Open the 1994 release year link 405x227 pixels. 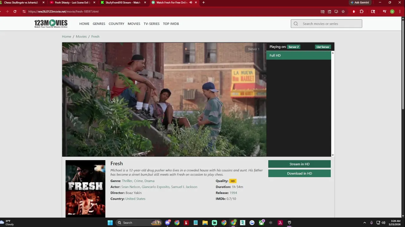233,193
